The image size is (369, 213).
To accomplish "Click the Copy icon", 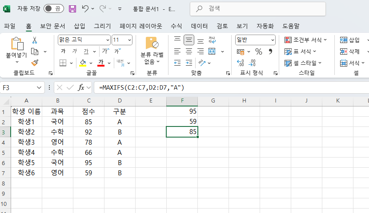I will point(35,51).
